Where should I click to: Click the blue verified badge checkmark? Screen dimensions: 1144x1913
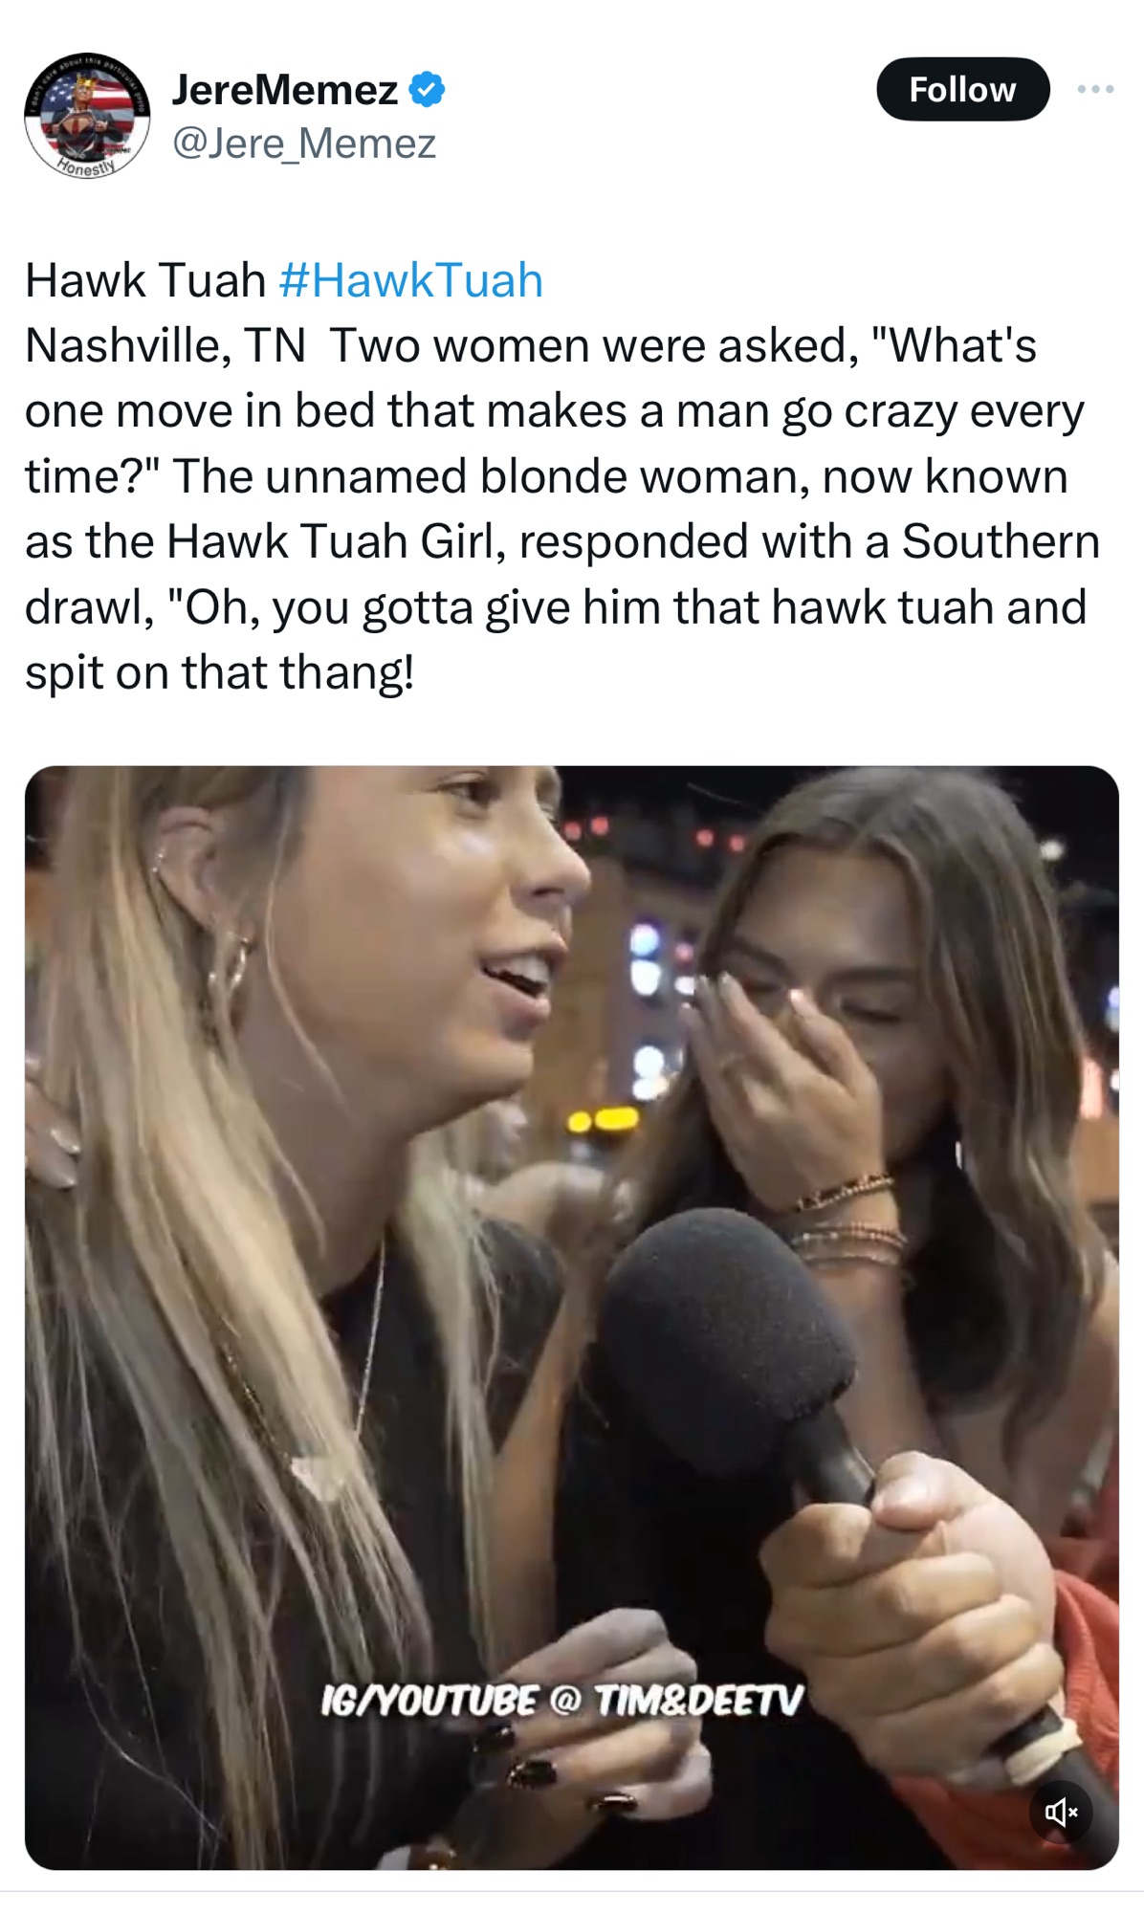click(x=427, y=90)
